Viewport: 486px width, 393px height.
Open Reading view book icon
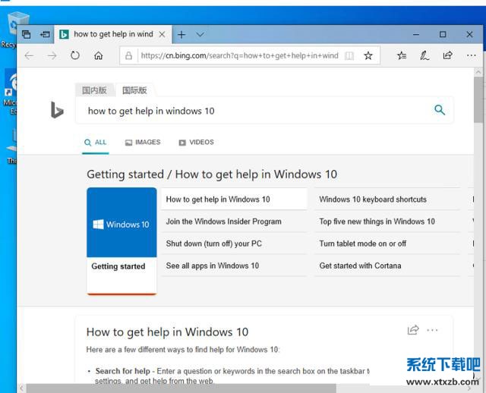tap(349, 55)
